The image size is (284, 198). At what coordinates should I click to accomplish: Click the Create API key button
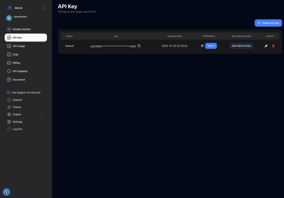(268, 23)
